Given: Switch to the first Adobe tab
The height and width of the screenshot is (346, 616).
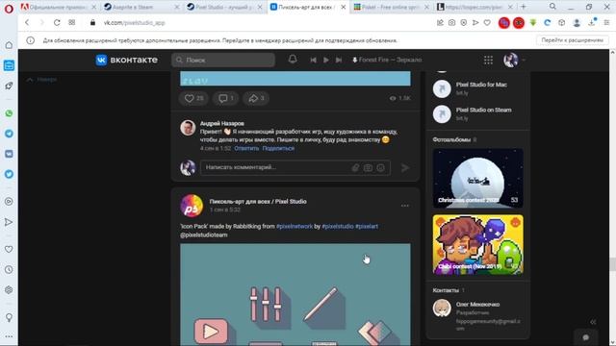Looking at the screenshot, I should point(58,7).
